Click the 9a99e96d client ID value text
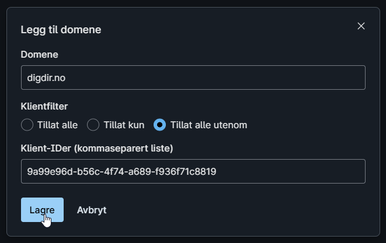The image size is (386, 243). (x=122, y=171)
